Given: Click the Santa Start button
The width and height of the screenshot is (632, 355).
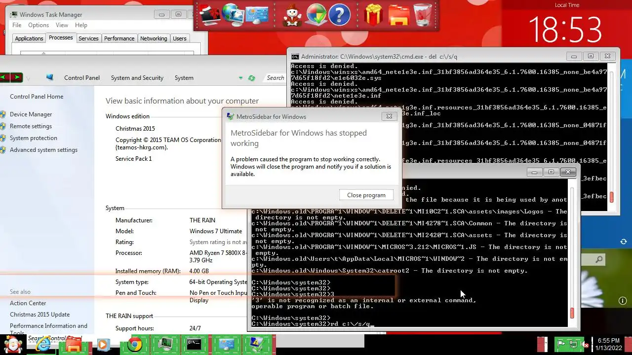Looking at the screenshot, I should [x=13, y=344].
